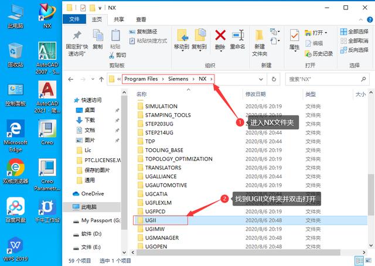Open the NX desktop shortcut
The image size is (375, 266).
click(x=47, y=16)
